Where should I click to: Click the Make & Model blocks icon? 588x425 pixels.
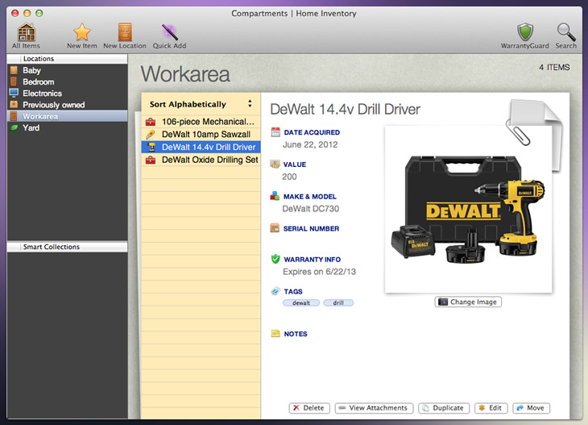click(275, 196)
